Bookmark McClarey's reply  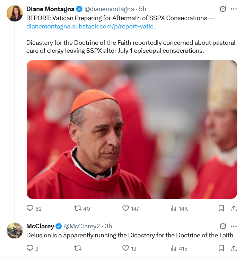tap(221, 248)
